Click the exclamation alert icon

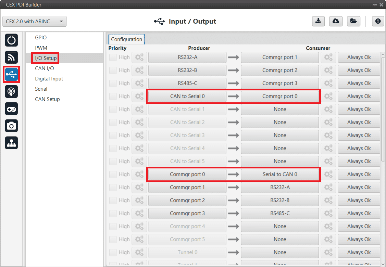tap(378, 21)
